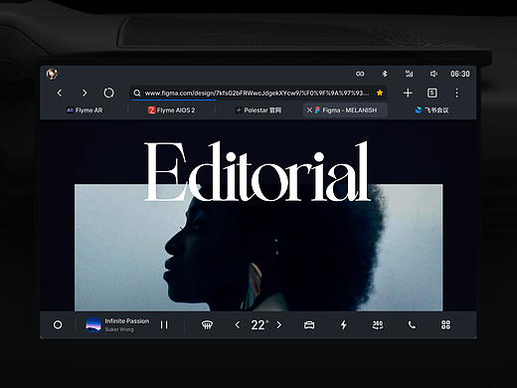Open the three-dot browser menu

[456, 93]
